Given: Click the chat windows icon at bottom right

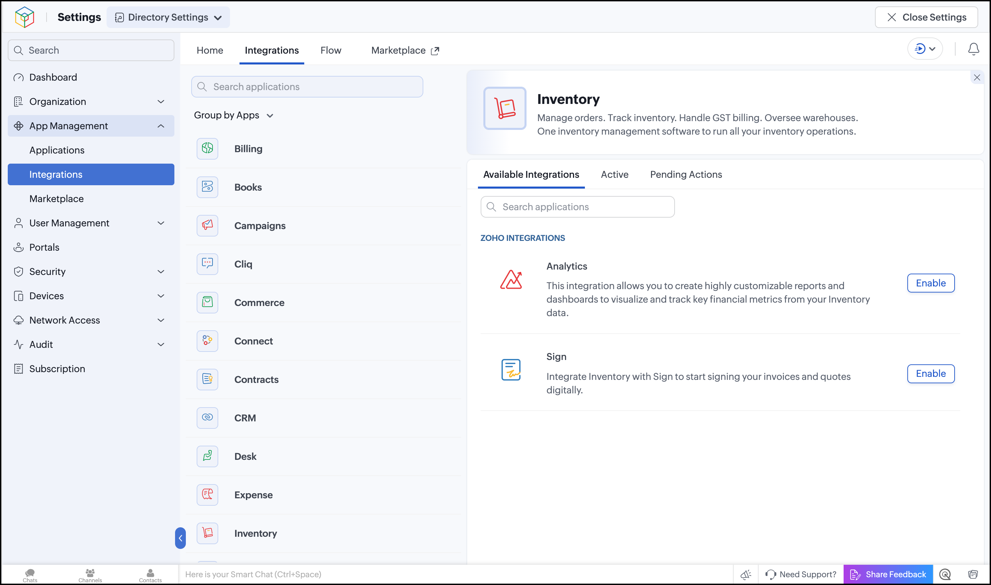Looking at the screenshot, I should pos(973,574).
